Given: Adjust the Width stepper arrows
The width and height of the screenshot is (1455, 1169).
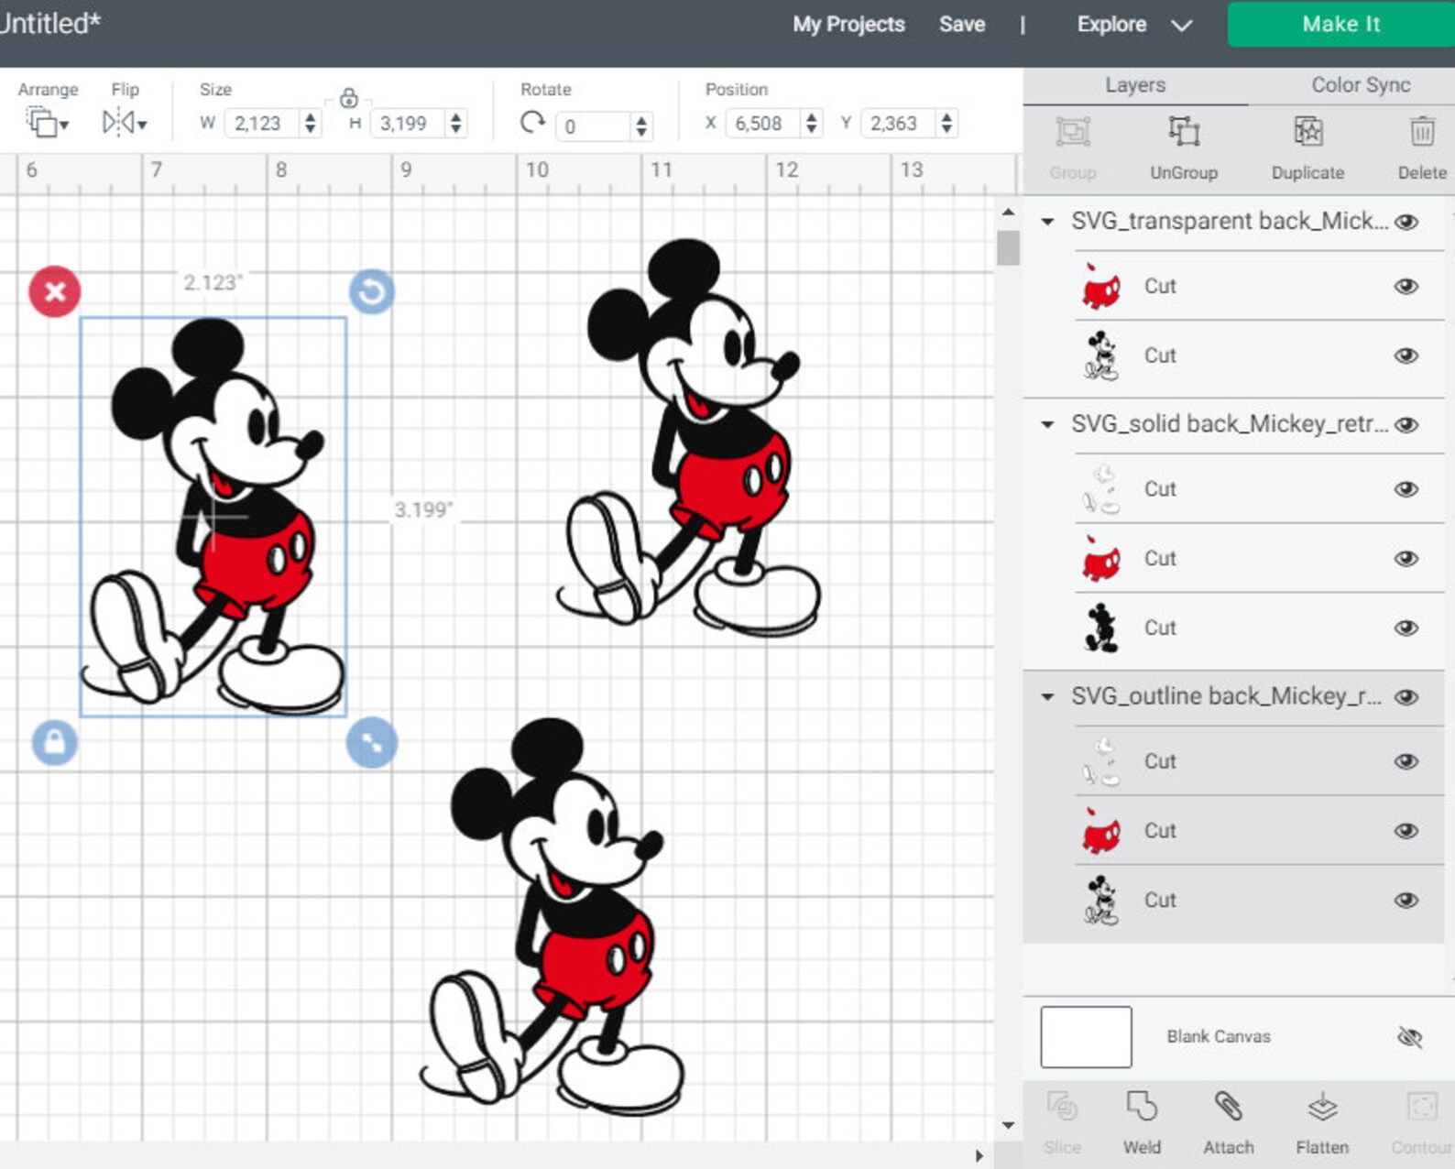Looking at the screenshot, I should pos(311,124).
